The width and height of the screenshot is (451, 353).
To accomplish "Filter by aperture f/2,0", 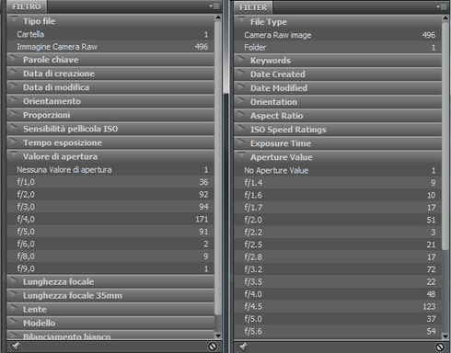I will (x=110, y=194).
